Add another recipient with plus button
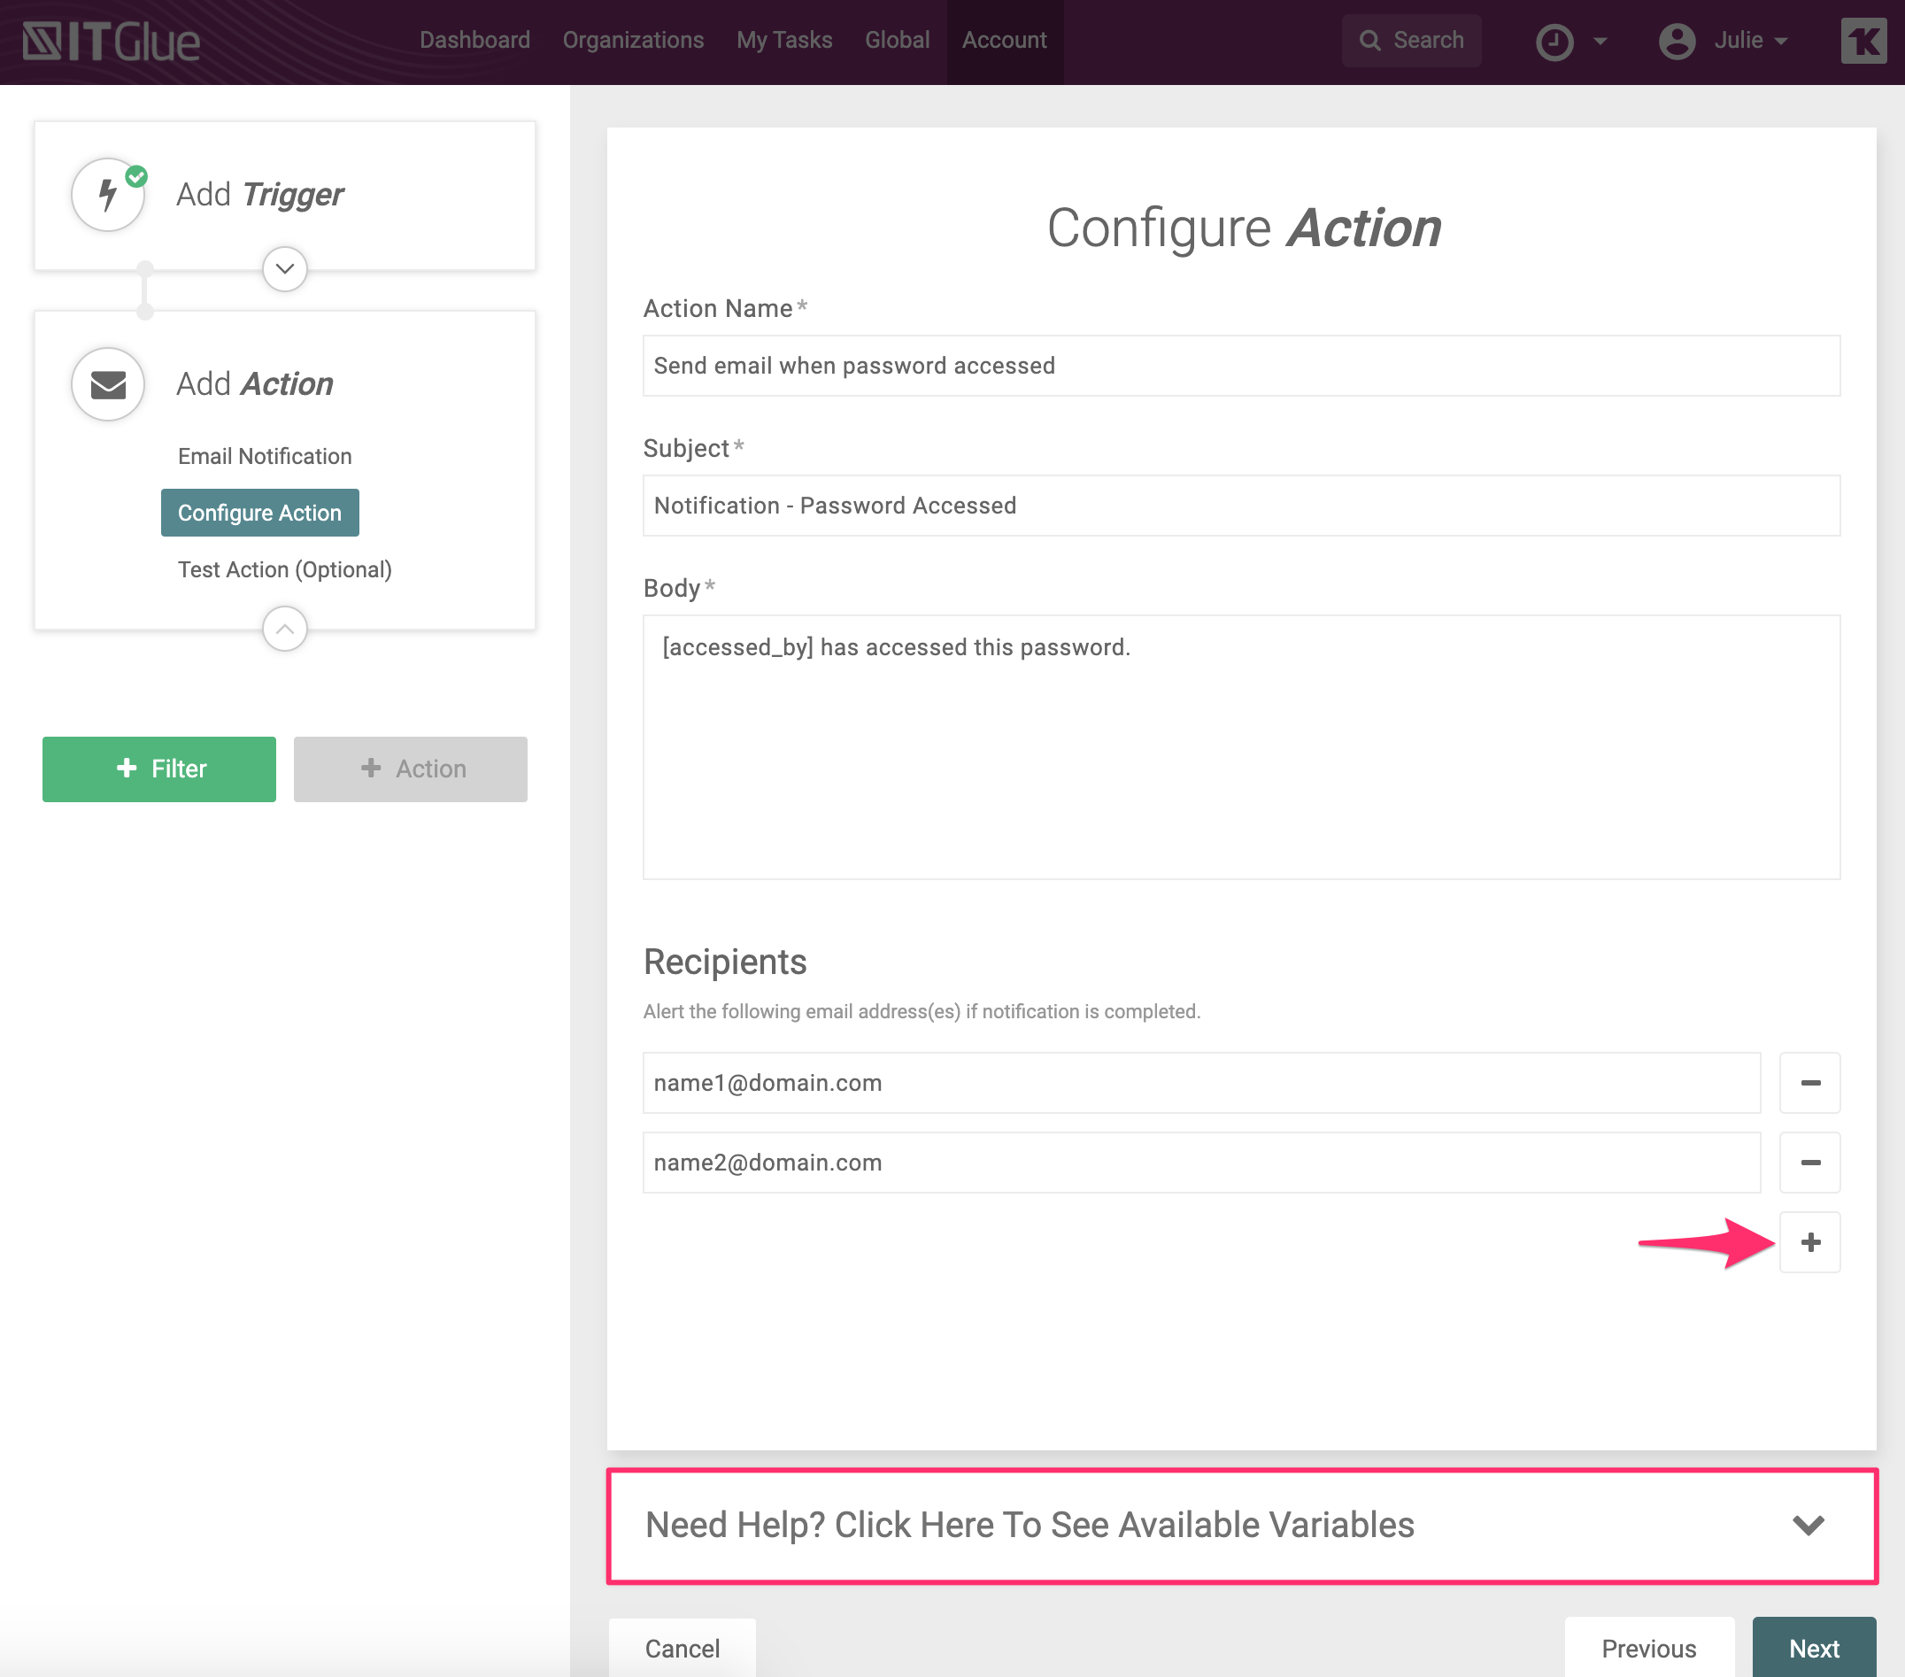Screen dimensions: 1905x1677 point(1809,1241)
